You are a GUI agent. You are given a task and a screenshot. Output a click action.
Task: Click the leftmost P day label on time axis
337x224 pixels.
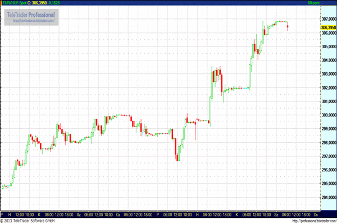pos(2,214)
